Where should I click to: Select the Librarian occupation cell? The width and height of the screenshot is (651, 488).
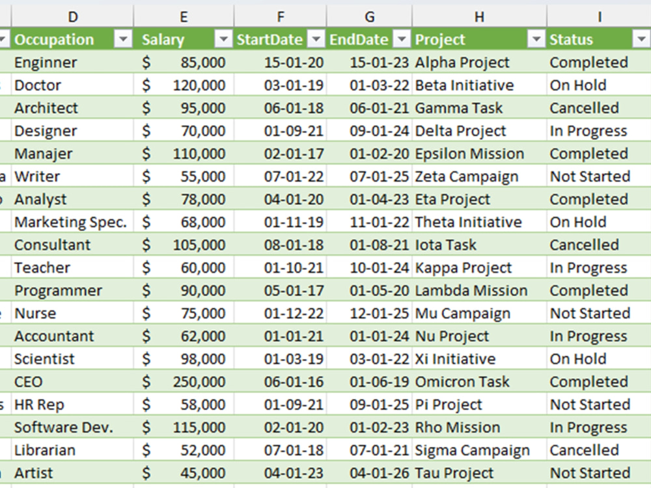tap(73, 450)
